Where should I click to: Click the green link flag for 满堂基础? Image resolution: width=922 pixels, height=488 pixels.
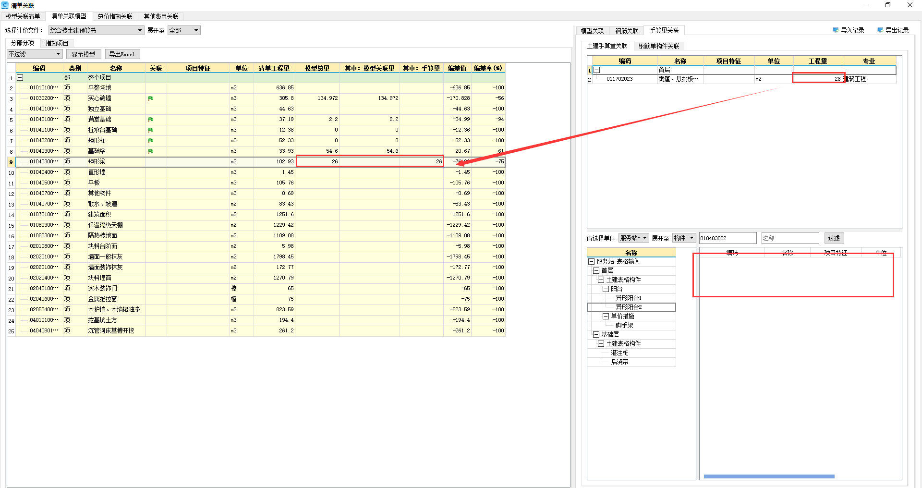(x=151, y=120)
